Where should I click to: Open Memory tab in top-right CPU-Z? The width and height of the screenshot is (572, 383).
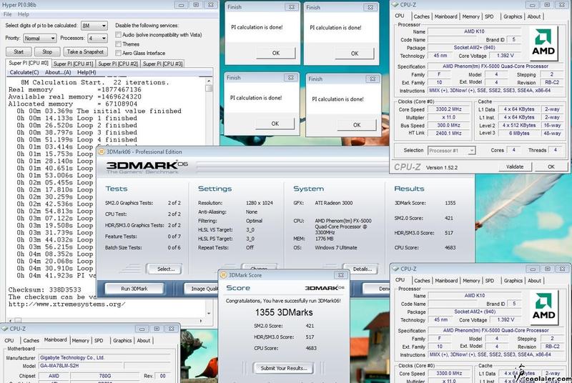point(471,16)
